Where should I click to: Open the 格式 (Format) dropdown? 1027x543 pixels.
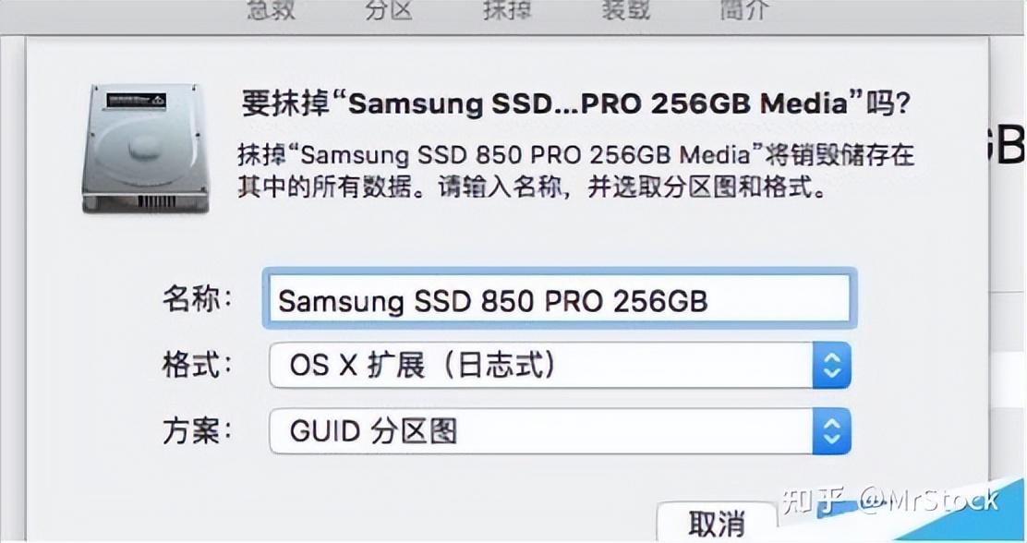click(x=829, y=366)
